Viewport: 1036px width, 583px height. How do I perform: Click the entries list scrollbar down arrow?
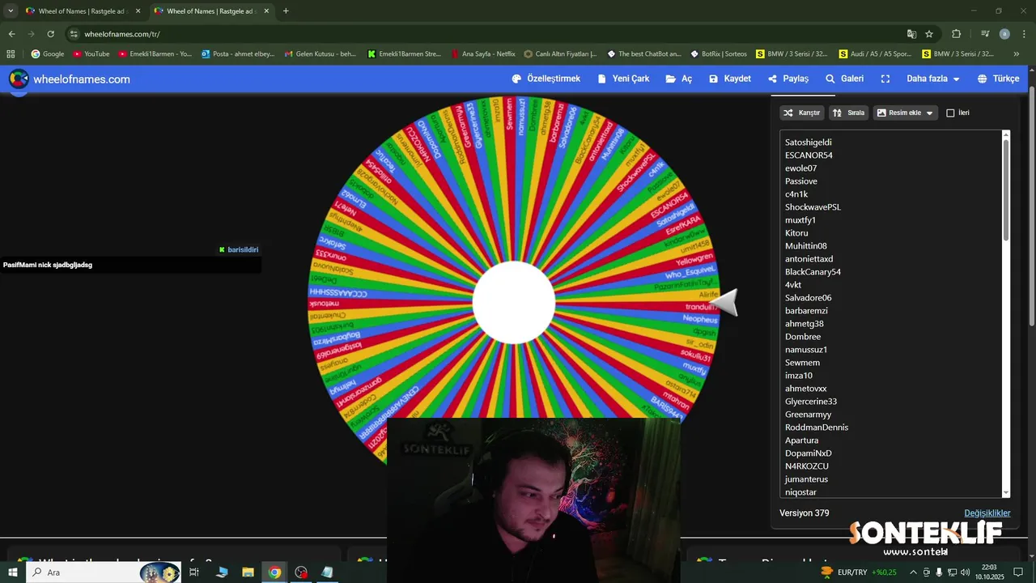click(1006, 492)
